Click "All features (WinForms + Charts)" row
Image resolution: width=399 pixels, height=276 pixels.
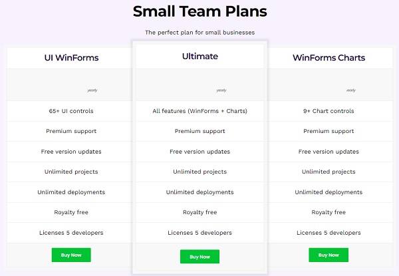(x=199, y=111)
